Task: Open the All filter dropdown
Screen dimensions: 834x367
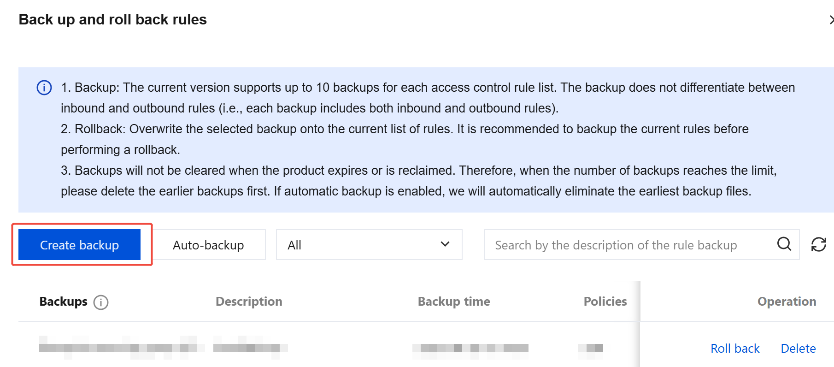Action: tap(369, 245)
